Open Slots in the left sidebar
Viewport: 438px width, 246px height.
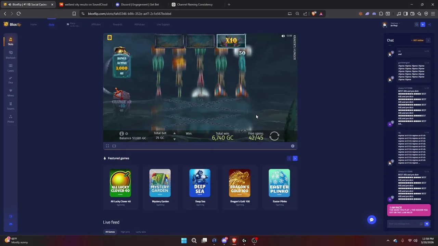[x=11, y=41]
